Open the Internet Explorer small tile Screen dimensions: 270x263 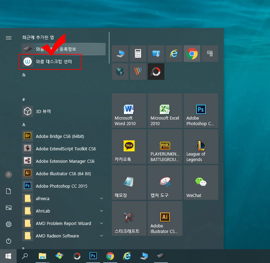[x=174, y=54]
